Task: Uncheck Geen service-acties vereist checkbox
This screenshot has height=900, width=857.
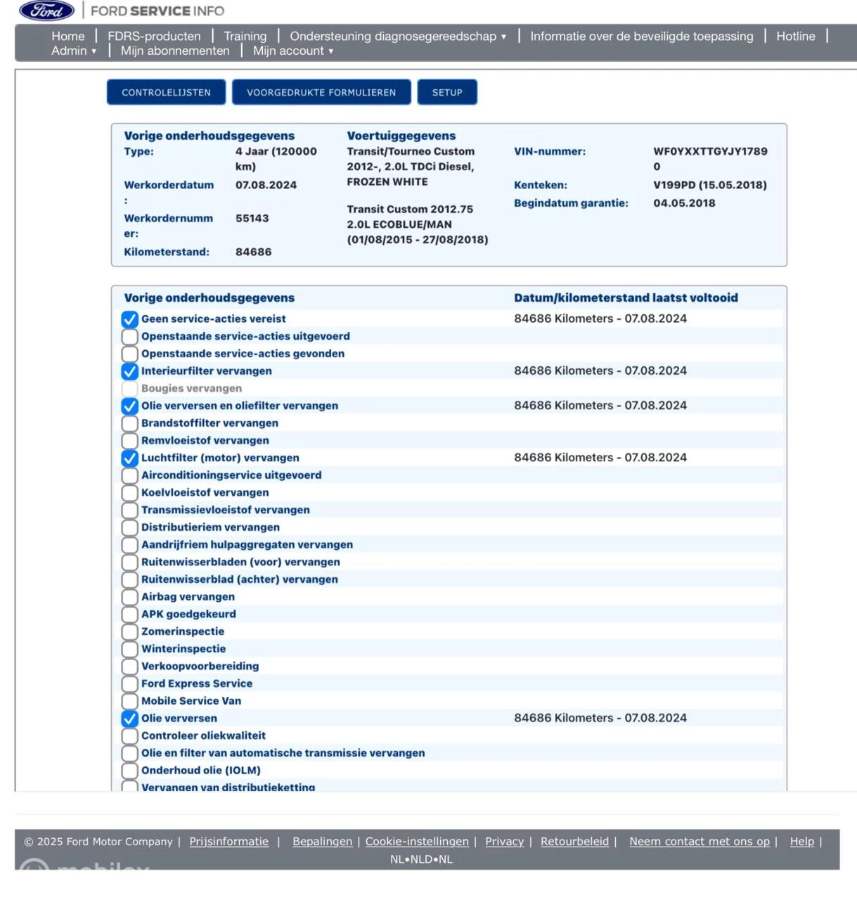Action: pos(129,319)
